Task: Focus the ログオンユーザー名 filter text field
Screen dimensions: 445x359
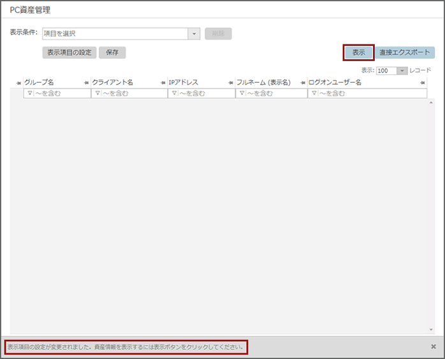Action: (x=372, y=93)
